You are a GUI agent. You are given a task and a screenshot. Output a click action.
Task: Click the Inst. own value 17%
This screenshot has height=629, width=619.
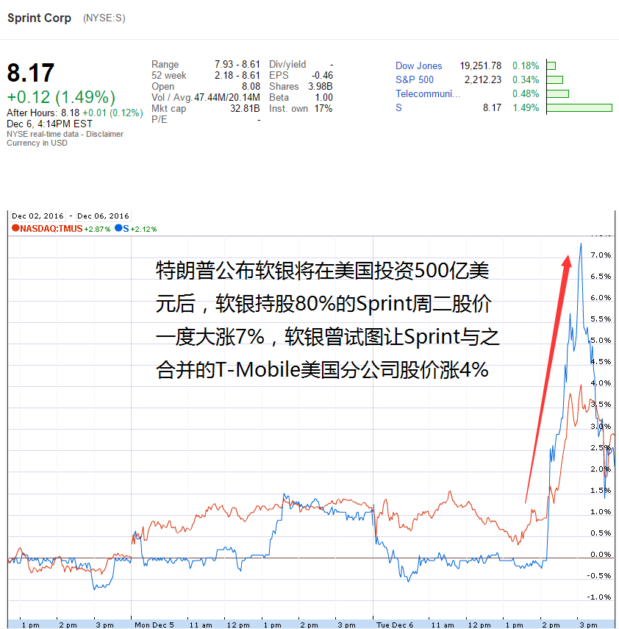point(323,108)
